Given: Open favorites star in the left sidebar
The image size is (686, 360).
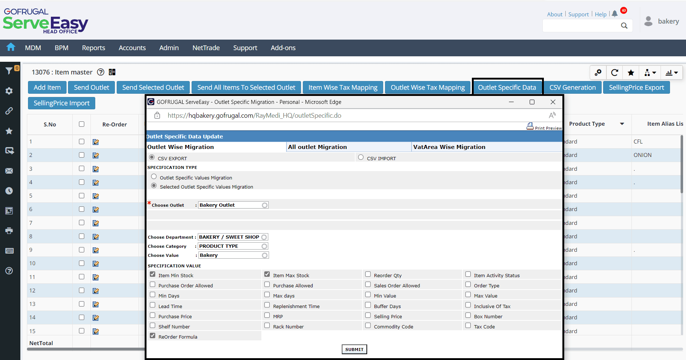Looking at the screenshot, I should pyautogui.click(x=9, y=131).
